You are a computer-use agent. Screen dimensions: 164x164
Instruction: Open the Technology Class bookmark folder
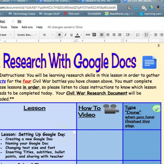pos(22,14)
